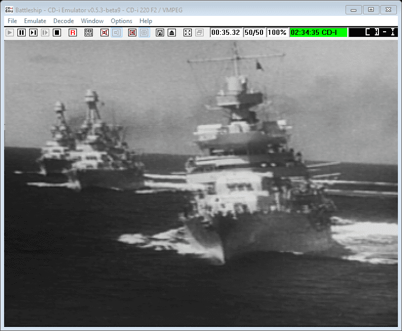Switch to fullscreen with the expand icon

pos(188,32)
